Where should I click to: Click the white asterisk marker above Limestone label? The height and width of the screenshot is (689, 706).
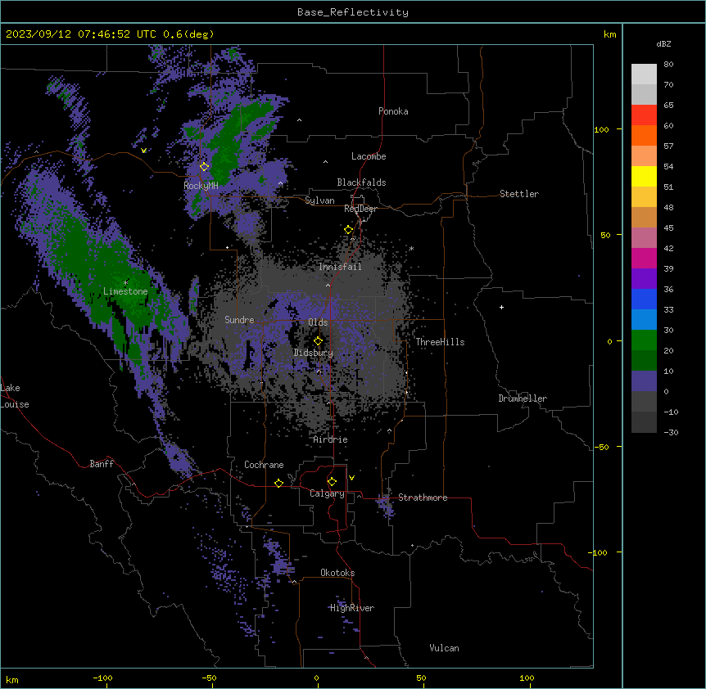click(x=125, y=283)
